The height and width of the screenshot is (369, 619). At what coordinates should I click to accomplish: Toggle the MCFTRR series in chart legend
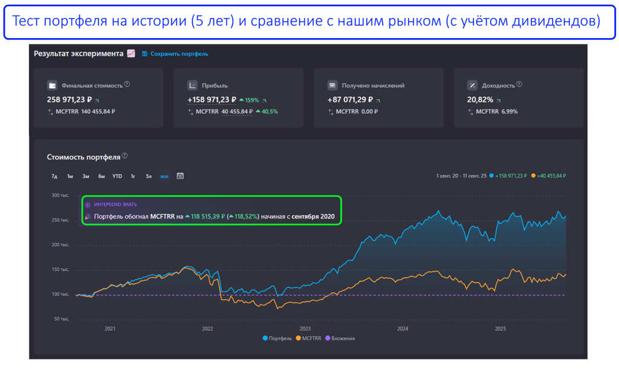coord(308,338)
